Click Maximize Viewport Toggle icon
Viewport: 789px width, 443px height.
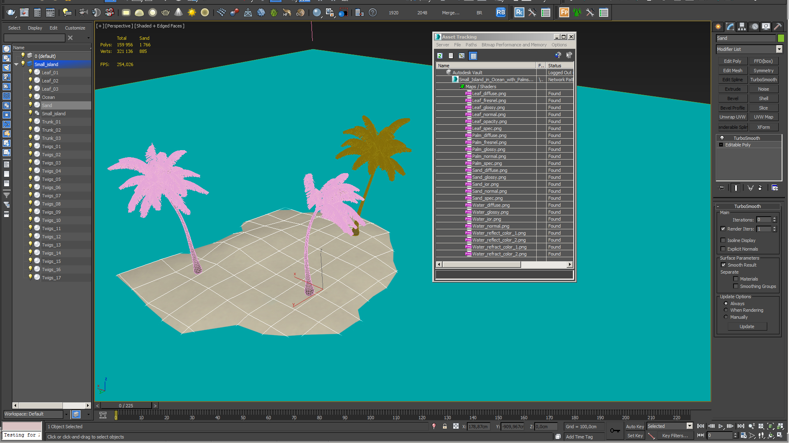[780, 436]
